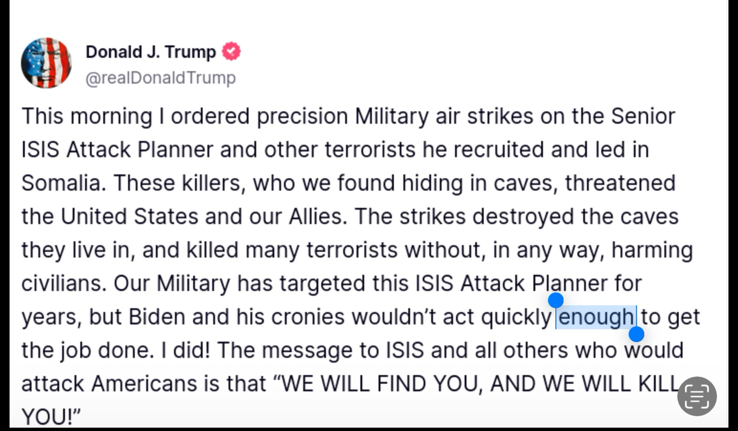Open the American flag profile avatar

[46, 63]
